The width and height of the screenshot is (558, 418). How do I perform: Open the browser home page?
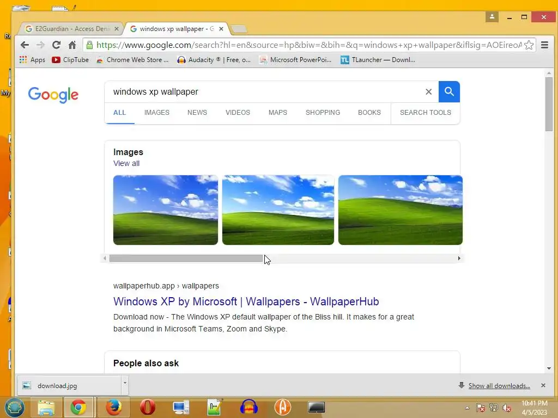coord(72,45)
